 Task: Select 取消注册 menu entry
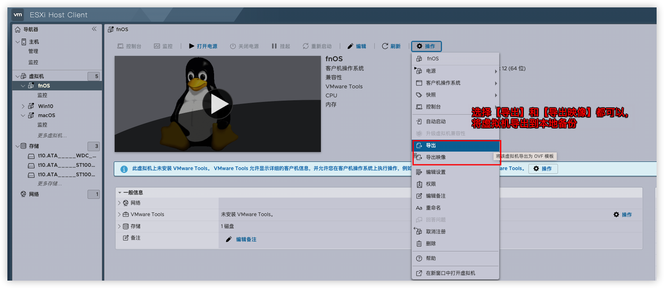point(456,232)
